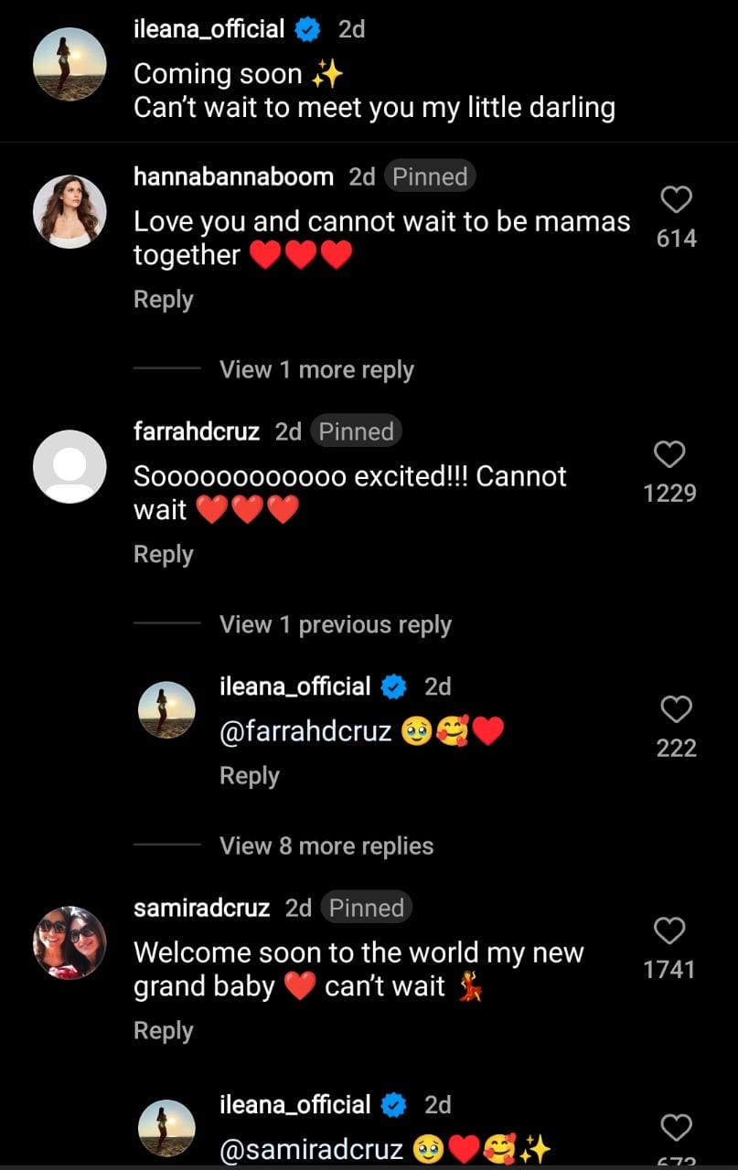
Task: Open the @farrahdcruz mention link
Action: coord(305,732)
